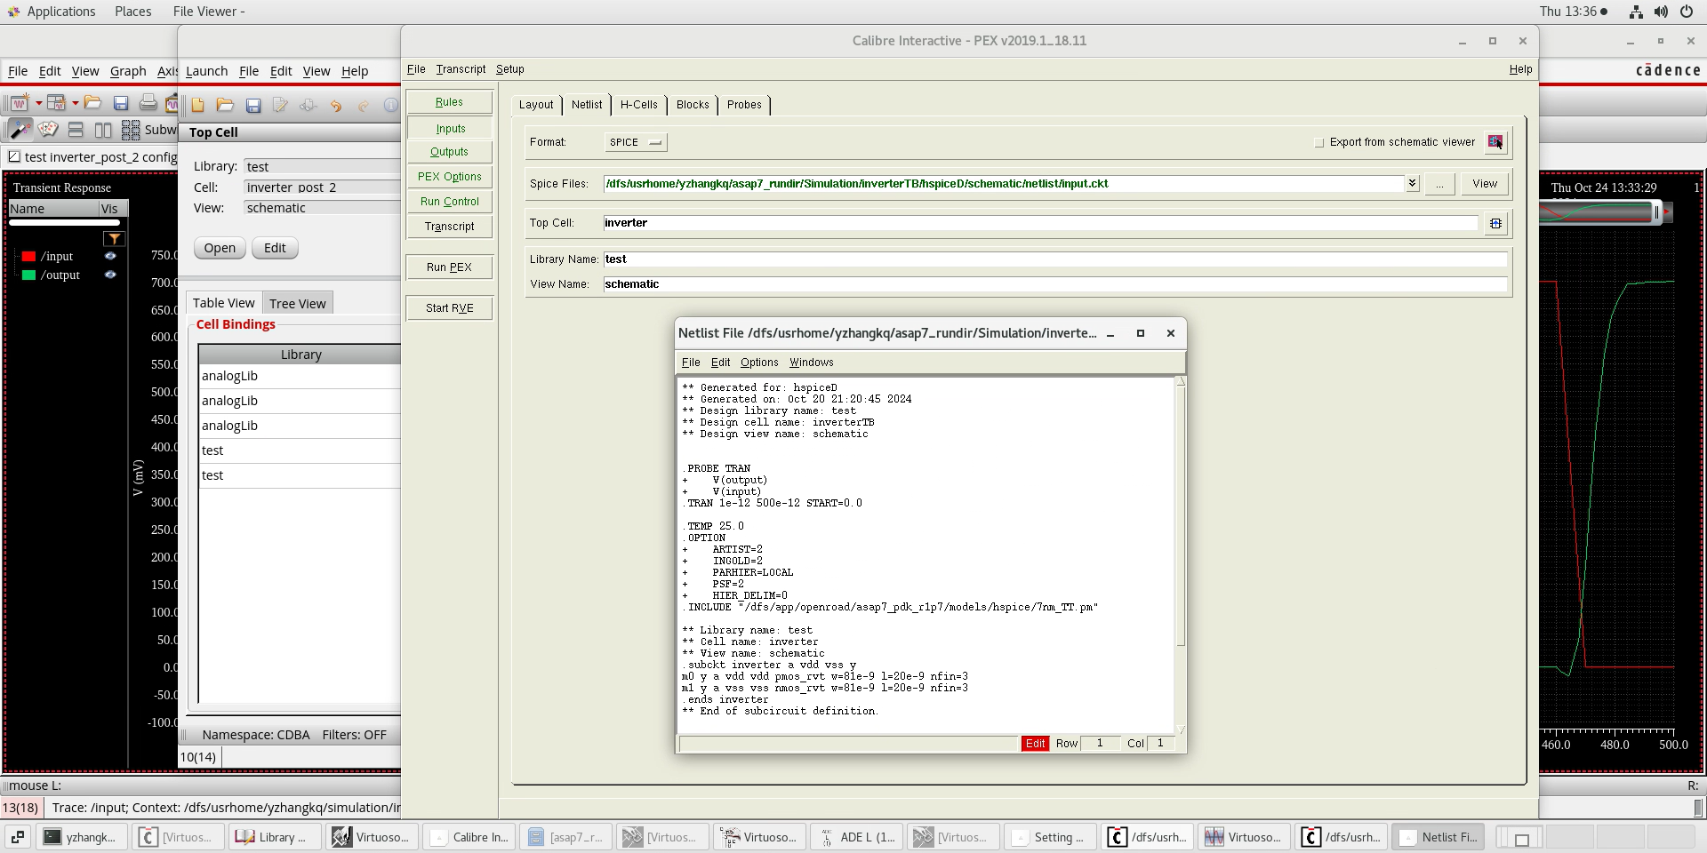
Task: Click the open folder icon in Hierarchy Editor
Action: coord(225,105)
